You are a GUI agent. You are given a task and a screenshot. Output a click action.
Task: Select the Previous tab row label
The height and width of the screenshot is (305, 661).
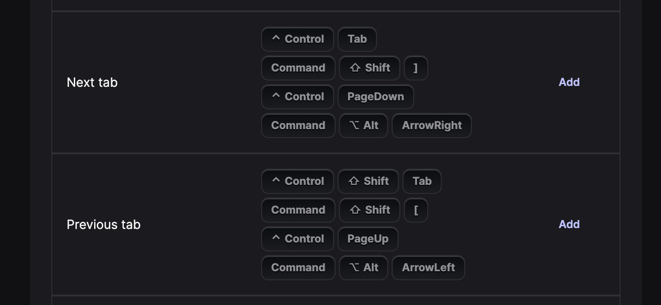(104, 224)
